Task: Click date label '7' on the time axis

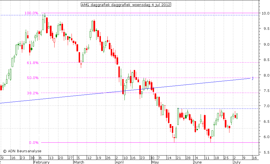Action: point(159,158)
